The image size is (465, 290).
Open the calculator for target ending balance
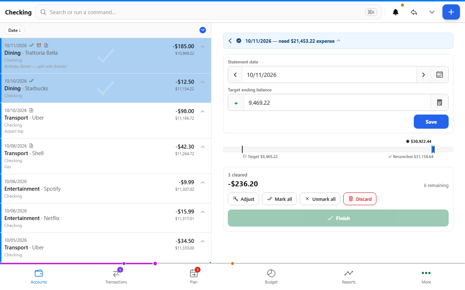pyautogui.click(x=440, y=103)
